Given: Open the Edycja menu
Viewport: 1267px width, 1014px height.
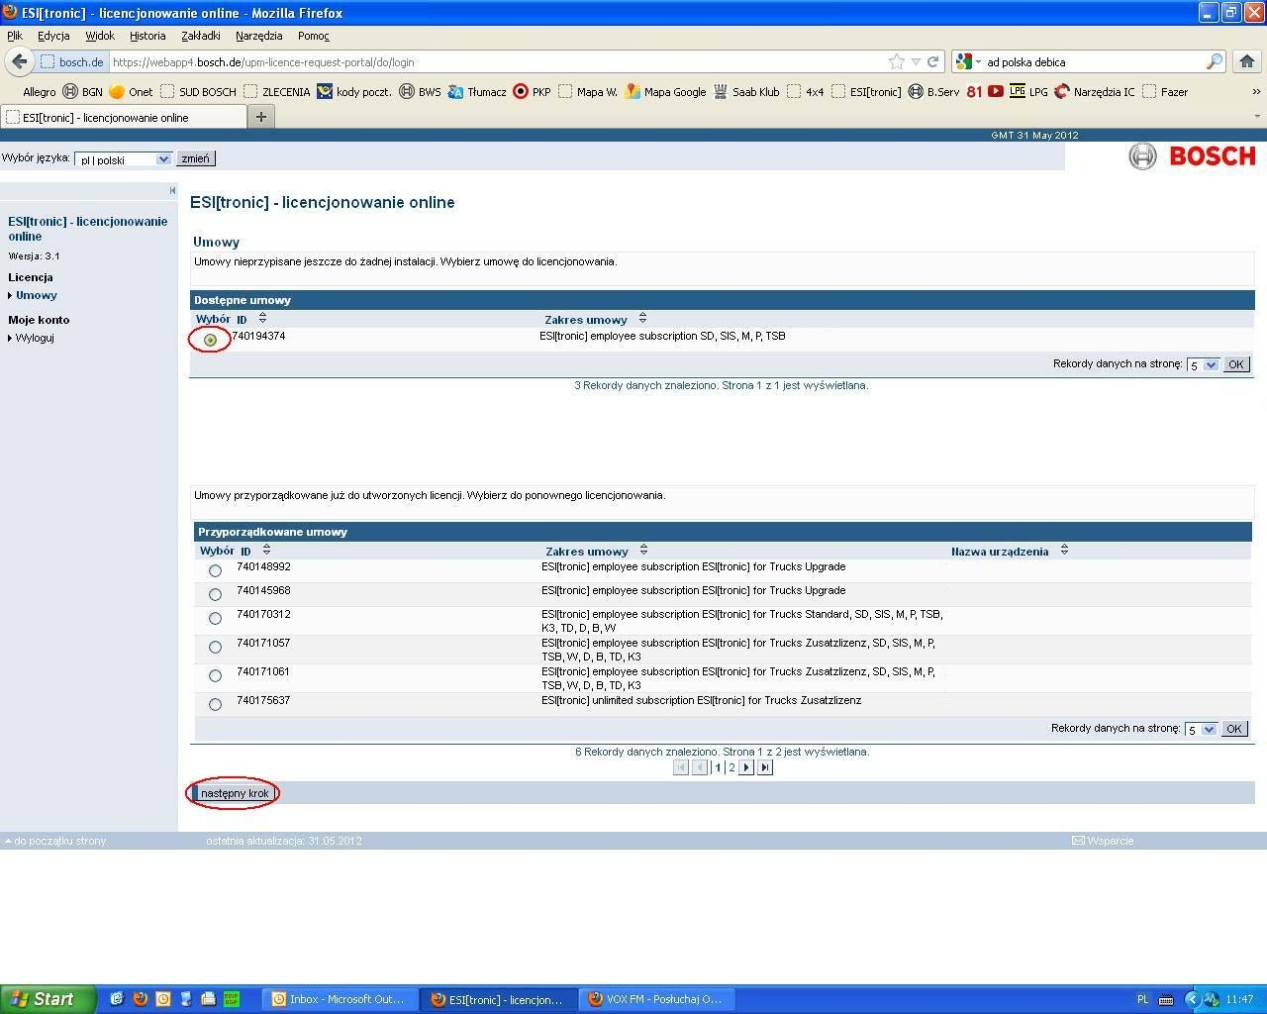Looking at the screenshot, I should click(53, 36).
